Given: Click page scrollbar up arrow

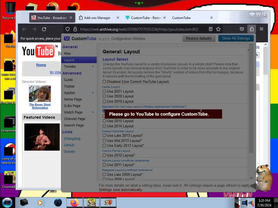Looking at the screenshot, I should point(266,44).
